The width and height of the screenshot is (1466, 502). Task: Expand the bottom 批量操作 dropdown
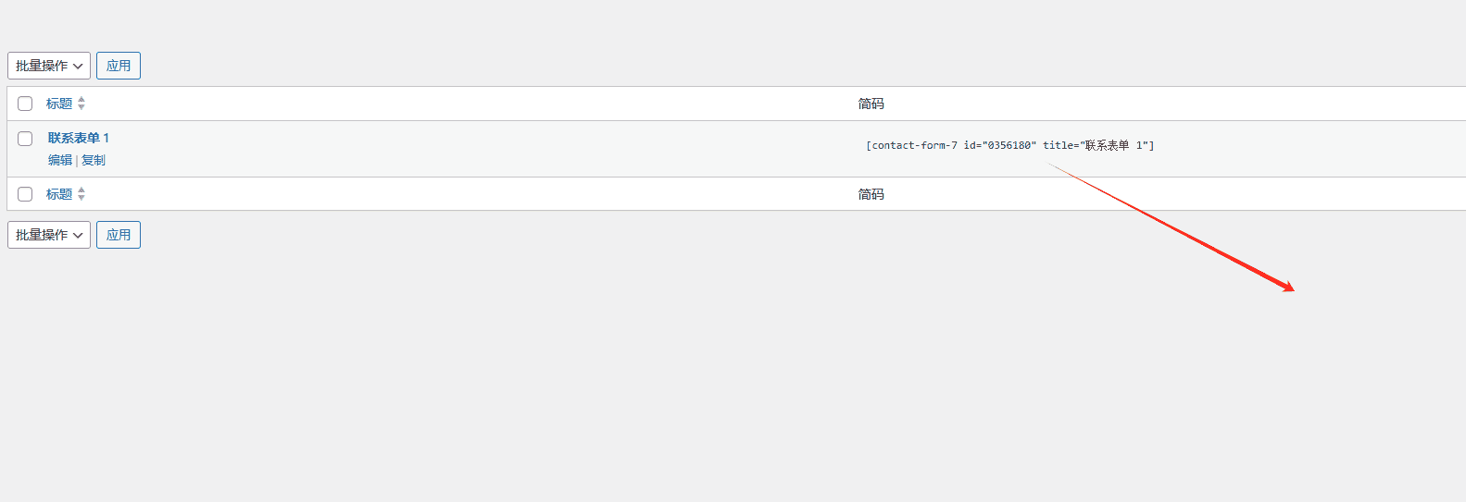(49, 235)
